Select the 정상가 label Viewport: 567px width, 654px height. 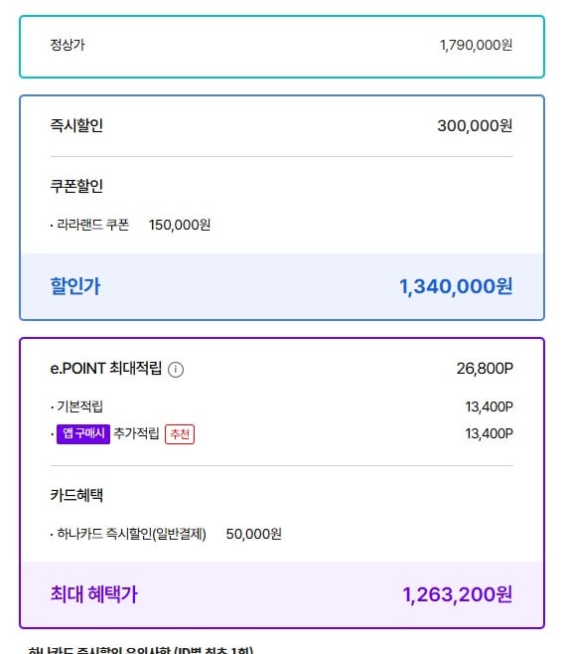click(x=68, y=45)
